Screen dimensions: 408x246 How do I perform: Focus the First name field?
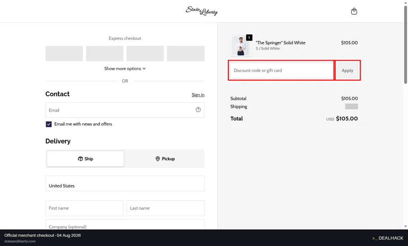(84, 208)
